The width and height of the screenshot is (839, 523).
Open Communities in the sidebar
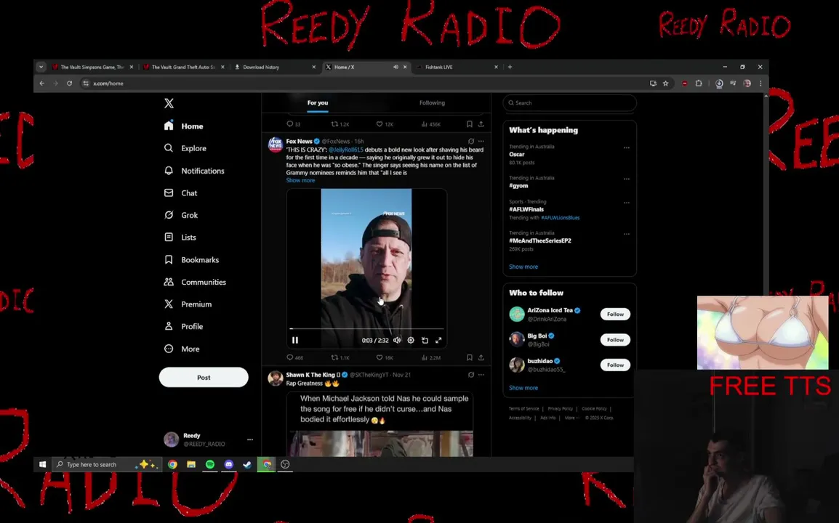195,282
